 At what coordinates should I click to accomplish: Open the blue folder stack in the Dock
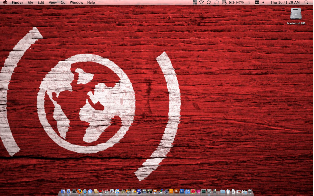(x=223, y=192)
